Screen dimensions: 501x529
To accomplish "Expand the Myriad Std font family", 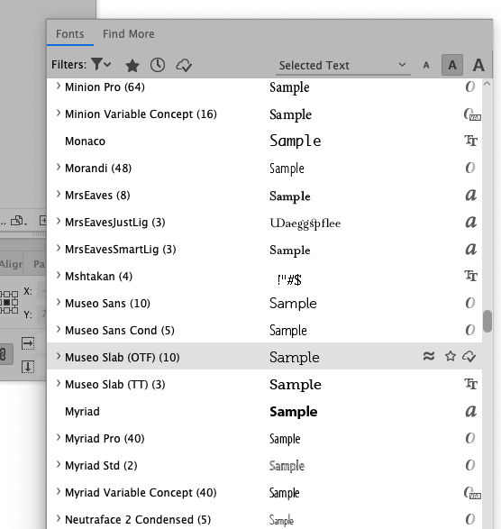I will [59, 464].
